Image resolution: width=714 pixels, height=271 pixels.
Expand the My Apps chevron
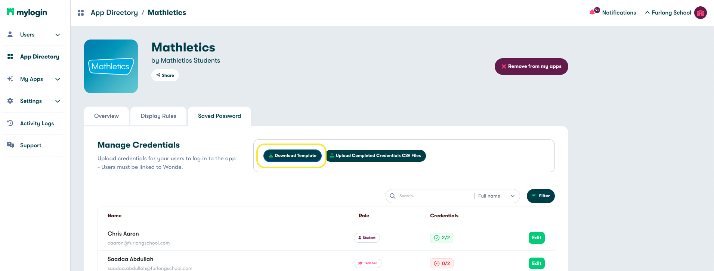[58, 79]
